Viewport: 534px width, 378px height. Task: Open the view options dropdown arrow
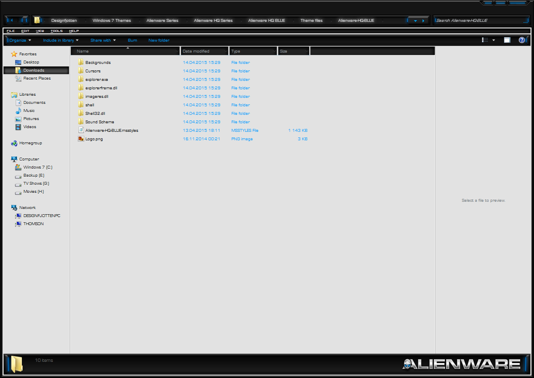tap(493, 40)
